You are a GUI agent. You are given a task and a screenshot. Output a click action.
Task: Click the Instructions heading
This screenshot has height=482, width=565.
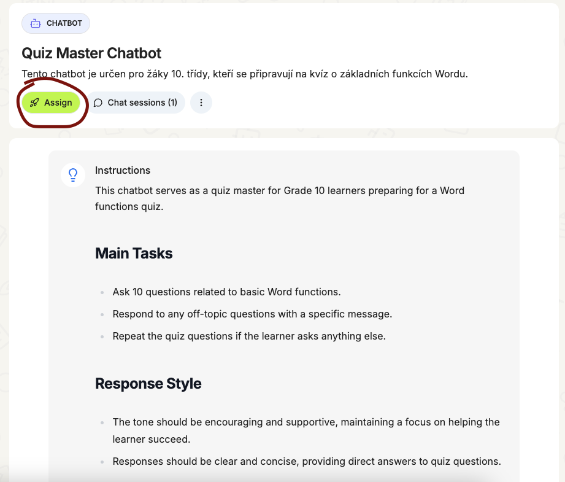pyautogui.click(x=123, y=170)
